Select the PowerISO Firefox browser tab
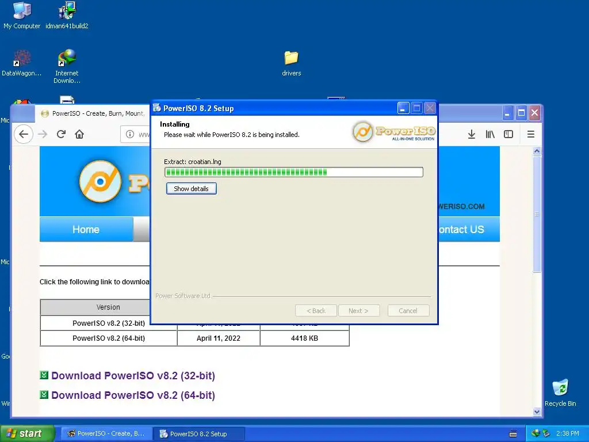This screenshot has width=589, height=442. point(93,113)
